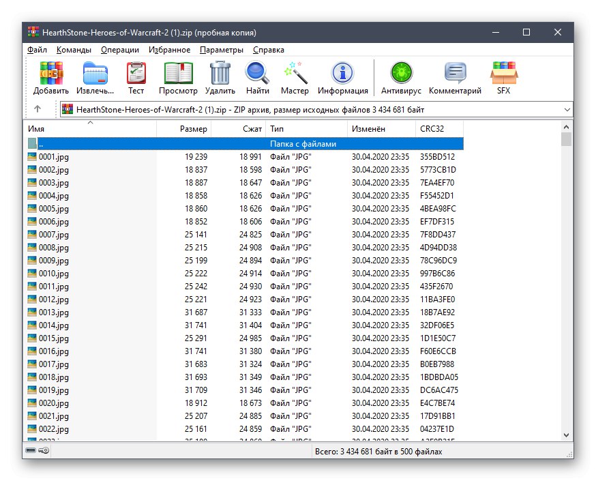596x481 pixels.
Task: Run the Тест (Test) archive icon
Action: [x=136, y=76]
